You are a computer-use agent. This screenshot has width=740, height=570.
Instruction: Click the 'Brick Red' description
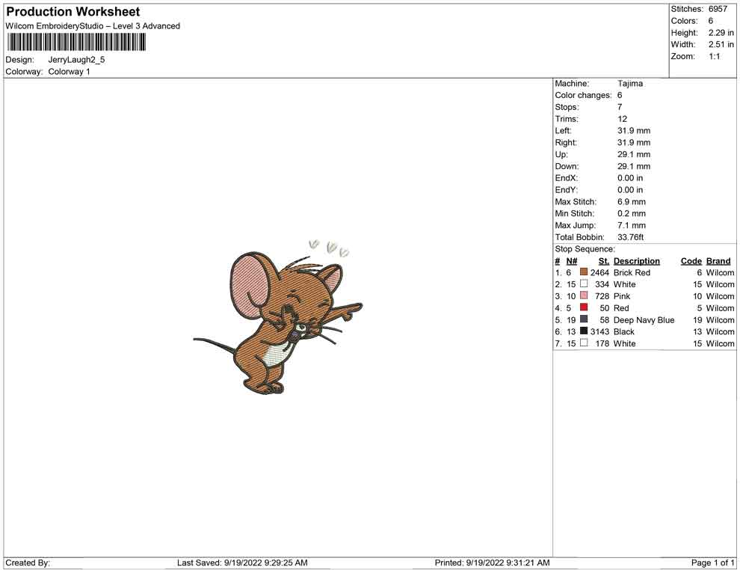tap(632, 272)
